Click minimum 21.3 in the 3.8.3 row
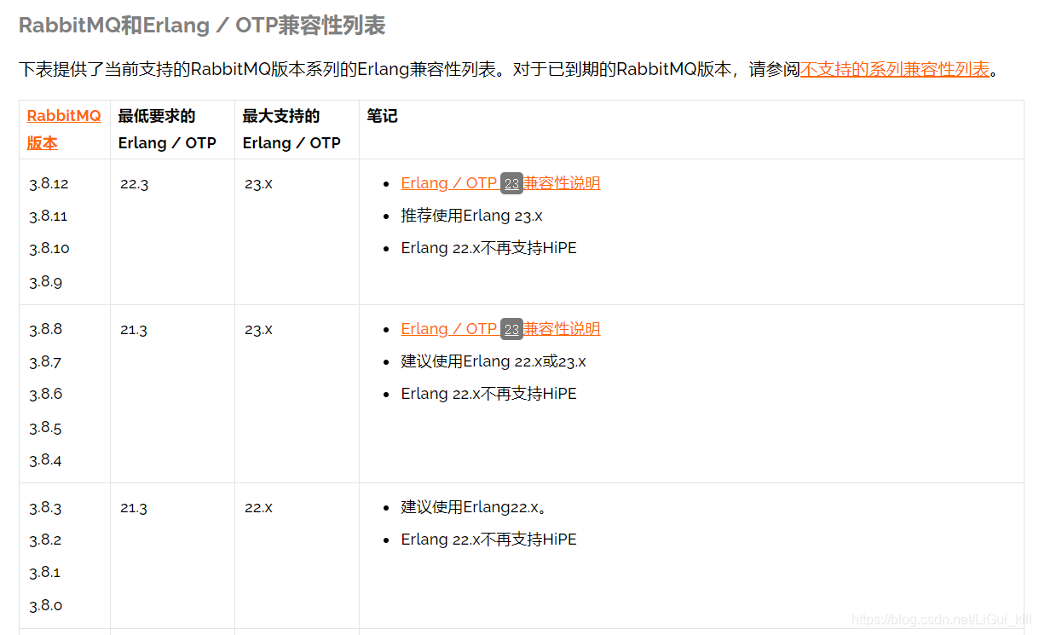Screen dimensions: 1039x635 tap(134, 507)
